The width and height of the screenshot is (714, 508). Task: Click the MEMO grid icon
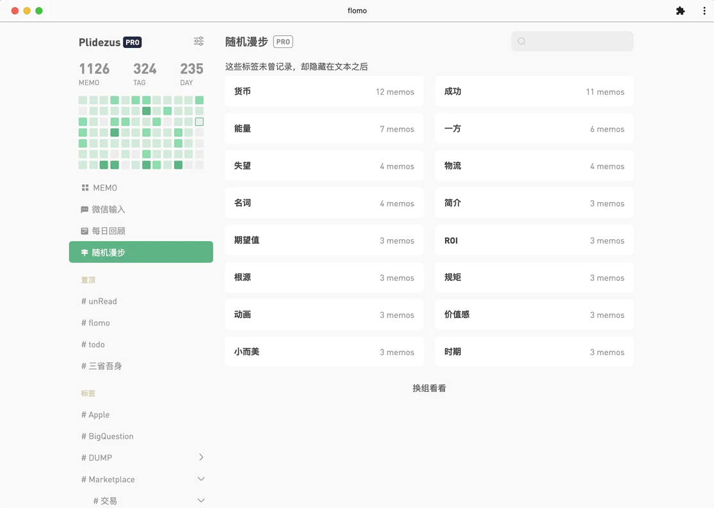click(x=85, y=188)
